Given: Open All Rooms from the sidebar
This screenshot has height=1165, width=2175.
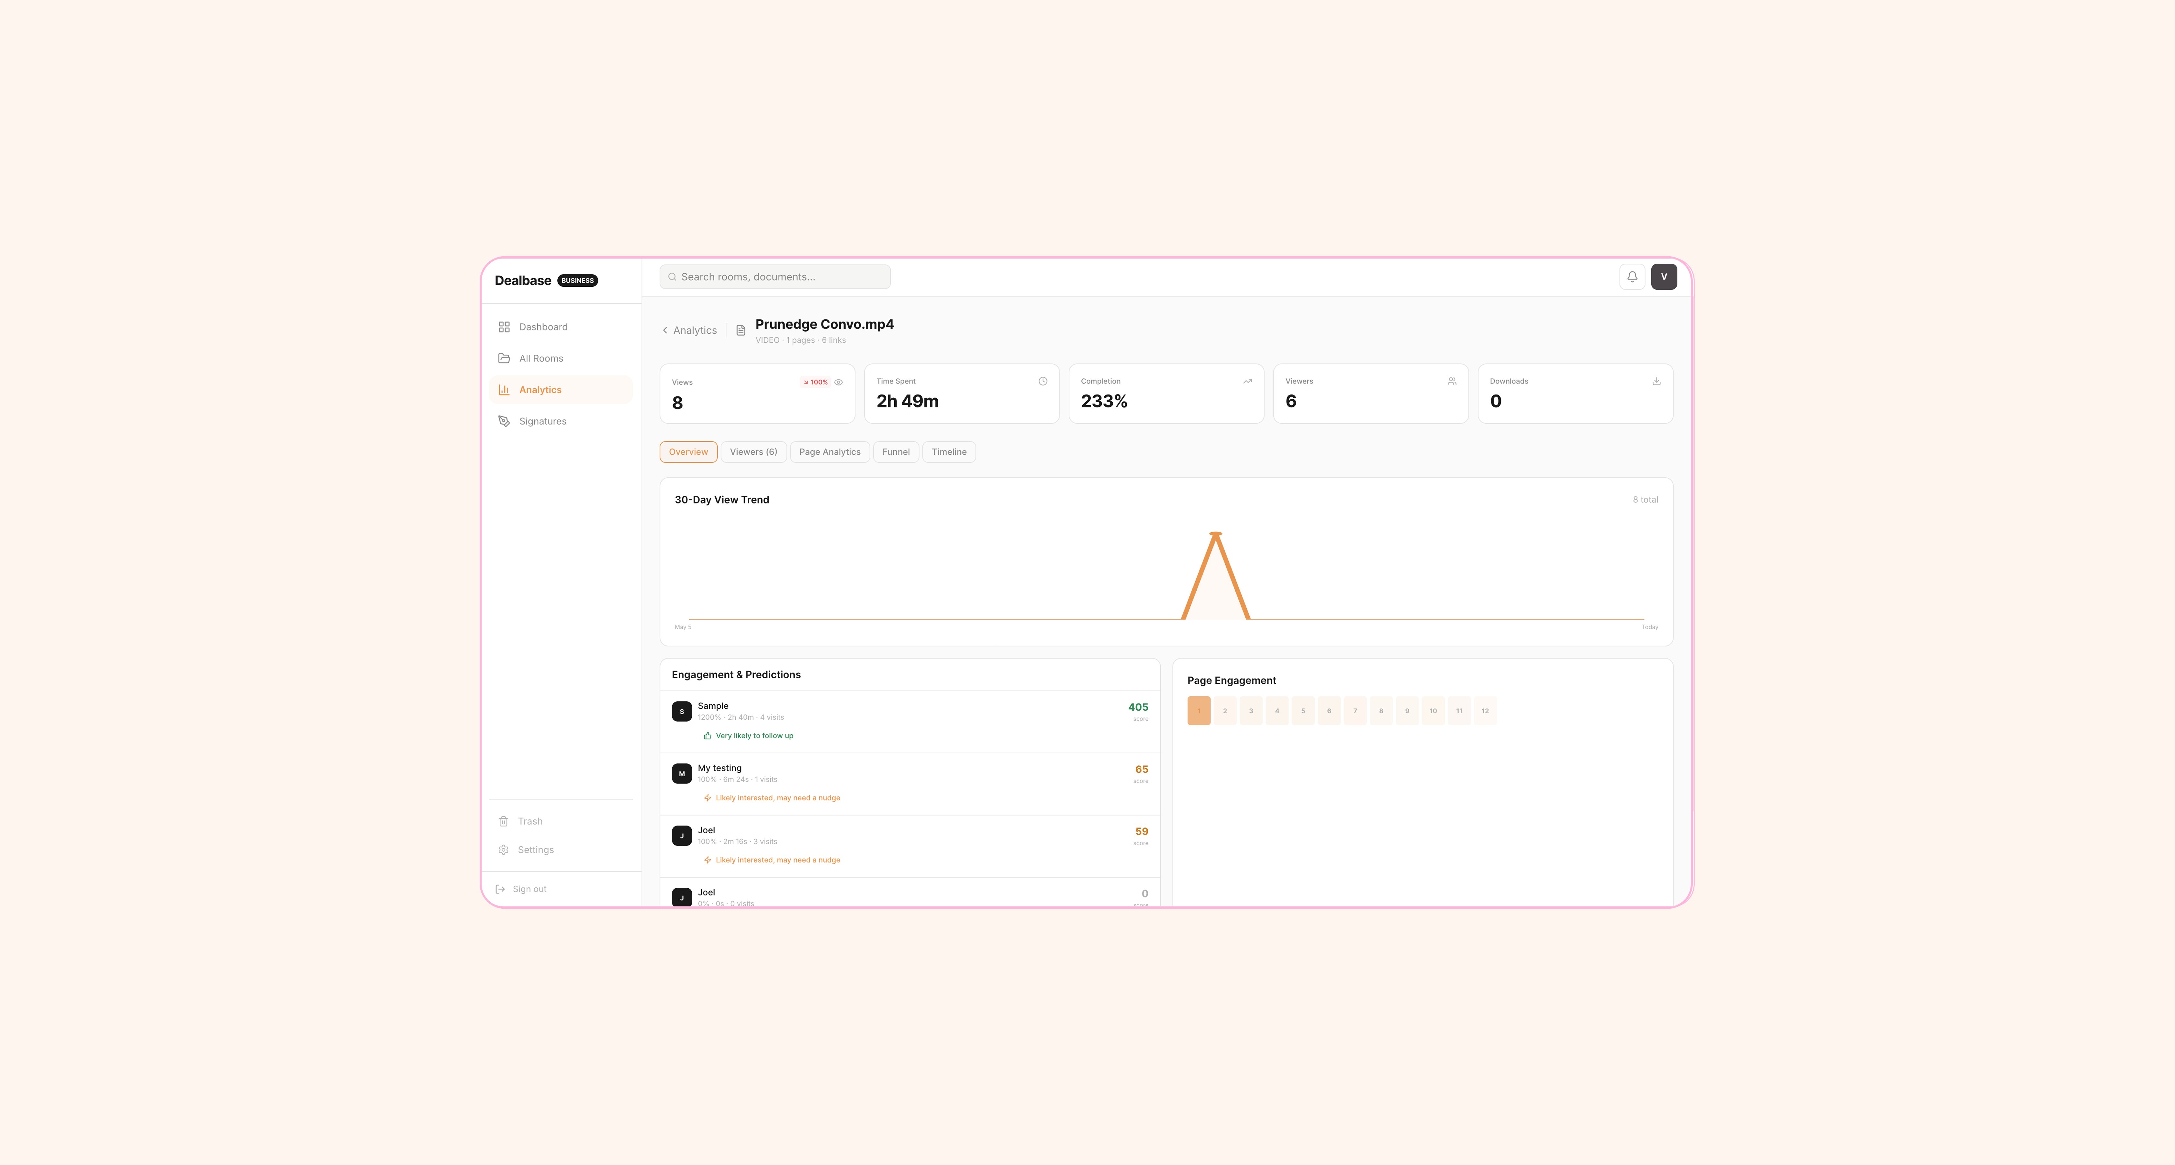Looking at the screenshot, I should coord(560,358).
